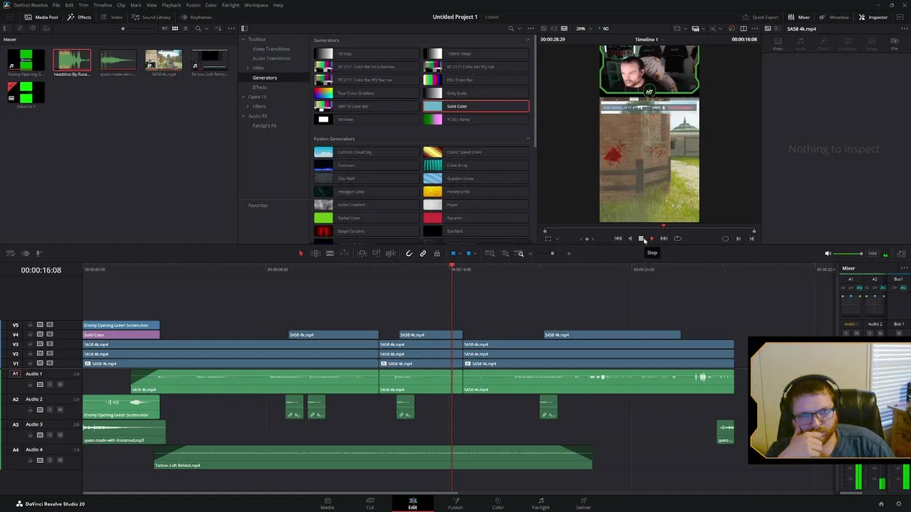Play in reverse in the viewer
The height and width of the screenshot is (512, 911).
(629, 239)
